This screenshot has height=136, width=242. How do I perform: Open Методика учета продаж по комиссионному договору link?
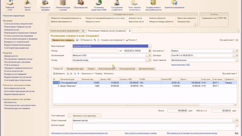pyautogui.click(x=192, y=133)
